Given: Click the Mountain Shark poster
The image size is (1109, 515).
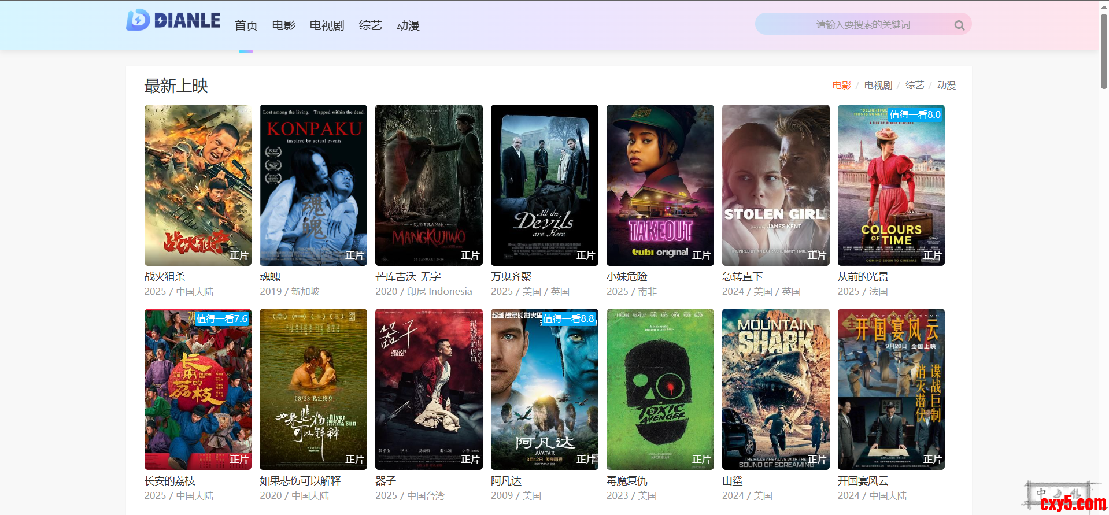Looking at the screenshot, I should (x=775, y=389).
